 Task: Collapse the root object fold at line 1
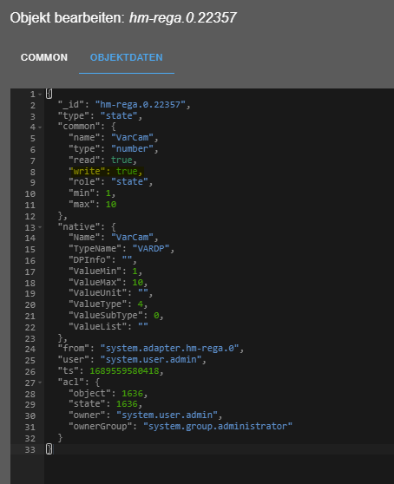[x=40, y=95]
